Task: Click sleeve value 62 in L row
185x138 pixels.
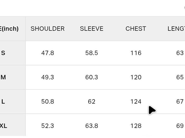Action: (x=92, y=102)
